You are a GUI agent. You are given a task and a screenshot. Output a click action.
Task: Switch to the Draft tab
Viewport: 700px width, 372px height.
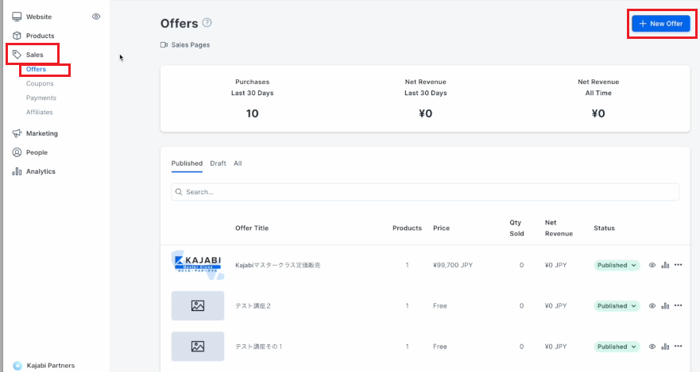point(218,163)
